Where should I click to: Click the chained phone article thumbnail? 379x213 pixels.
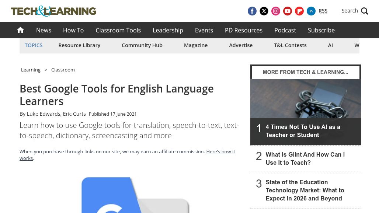[306, 98]
